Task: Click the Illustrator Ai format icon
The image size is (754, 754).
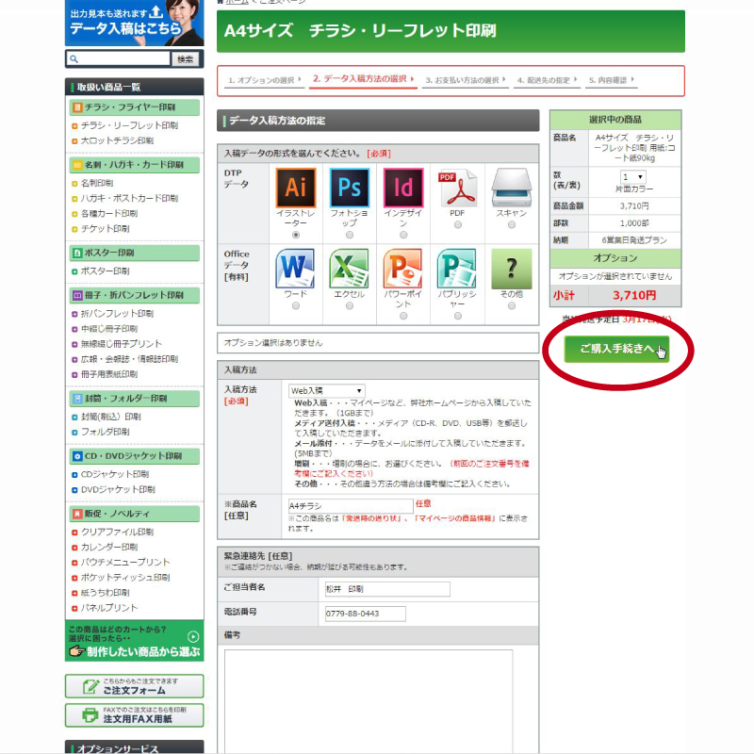Action: click(x=296, y=188)
